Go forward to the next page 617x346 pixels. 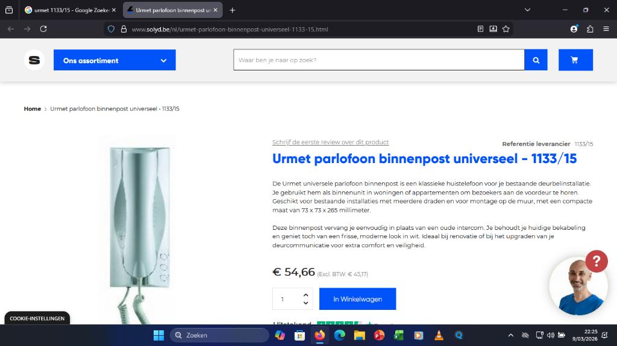coord(27,29)
